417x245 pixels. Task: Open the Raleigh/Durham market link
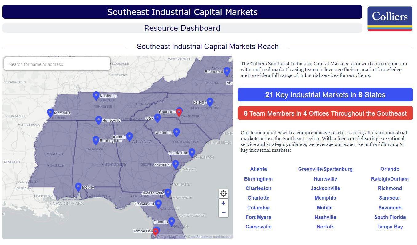click(x=390, y=179)
